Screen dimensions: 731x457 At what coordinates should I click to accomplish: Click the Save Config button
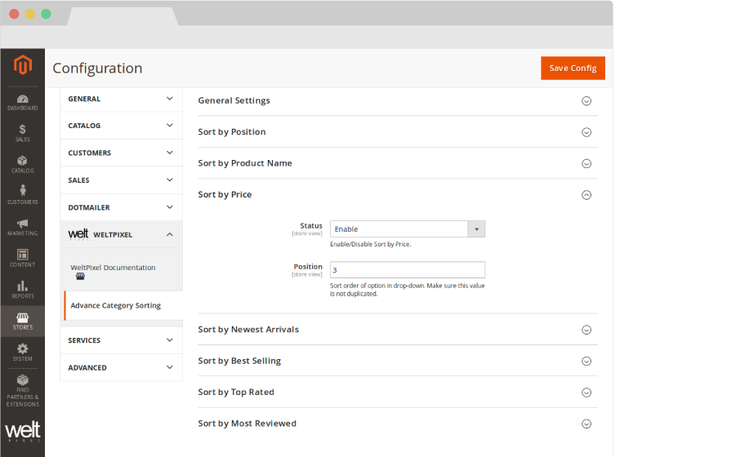[x=573, y=69]
